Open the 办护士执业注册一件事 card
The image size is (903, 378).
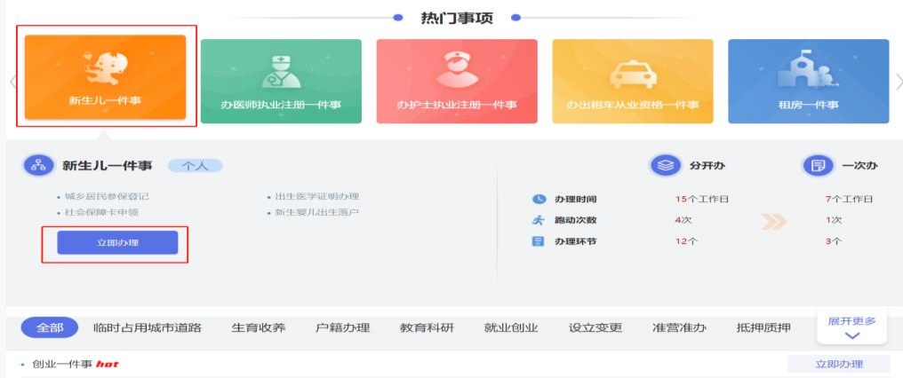(456, 80)
